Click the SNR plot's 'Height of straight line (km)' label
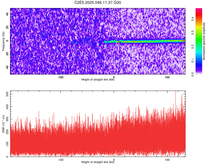This screenshot has height=165, width=206. click(x=98, y=162)
